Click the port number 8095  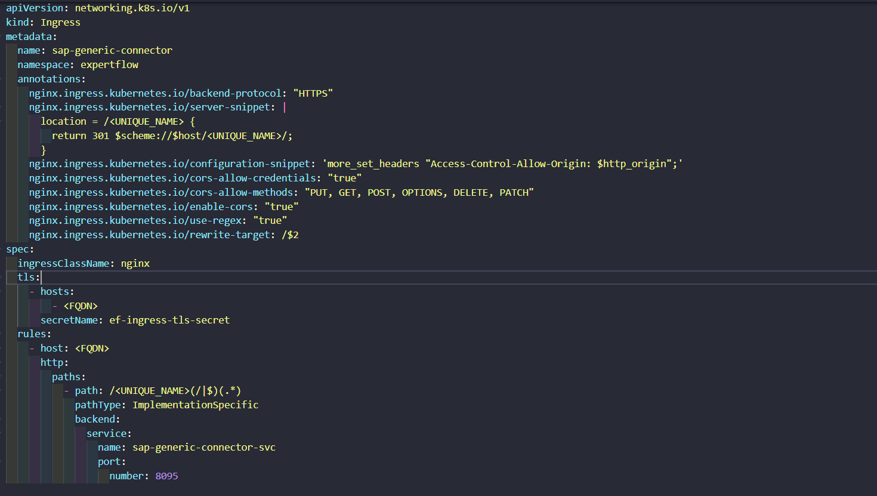[166, 476]
